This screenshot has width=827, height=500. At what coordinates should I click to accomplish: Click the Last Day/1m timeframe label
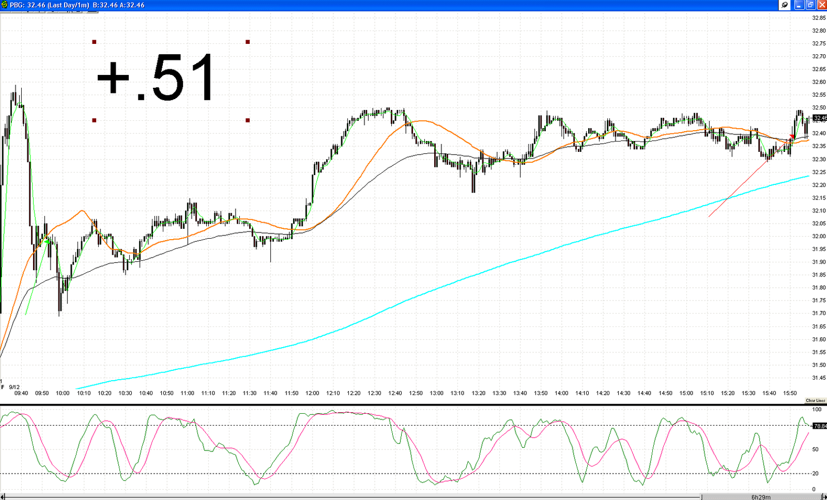pyautogui.click(x=69, y=5)
